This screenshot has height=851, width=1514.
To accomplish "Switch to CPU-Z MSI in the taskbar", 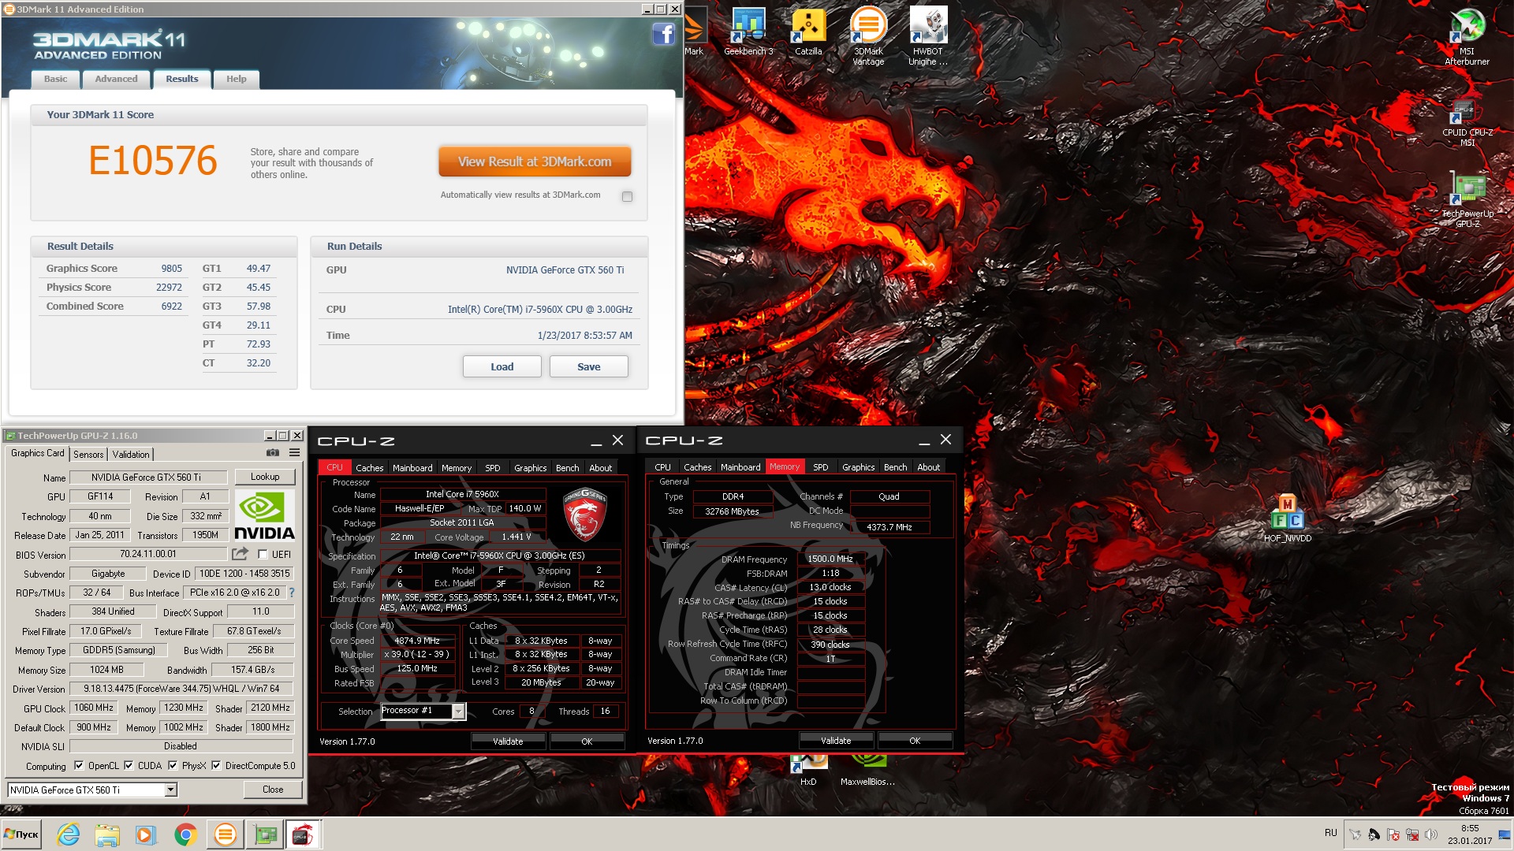I will coord(303,834).
